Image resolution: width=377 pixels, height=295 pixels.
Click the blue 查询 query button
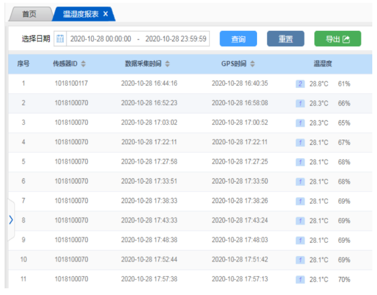coord(238,38)
